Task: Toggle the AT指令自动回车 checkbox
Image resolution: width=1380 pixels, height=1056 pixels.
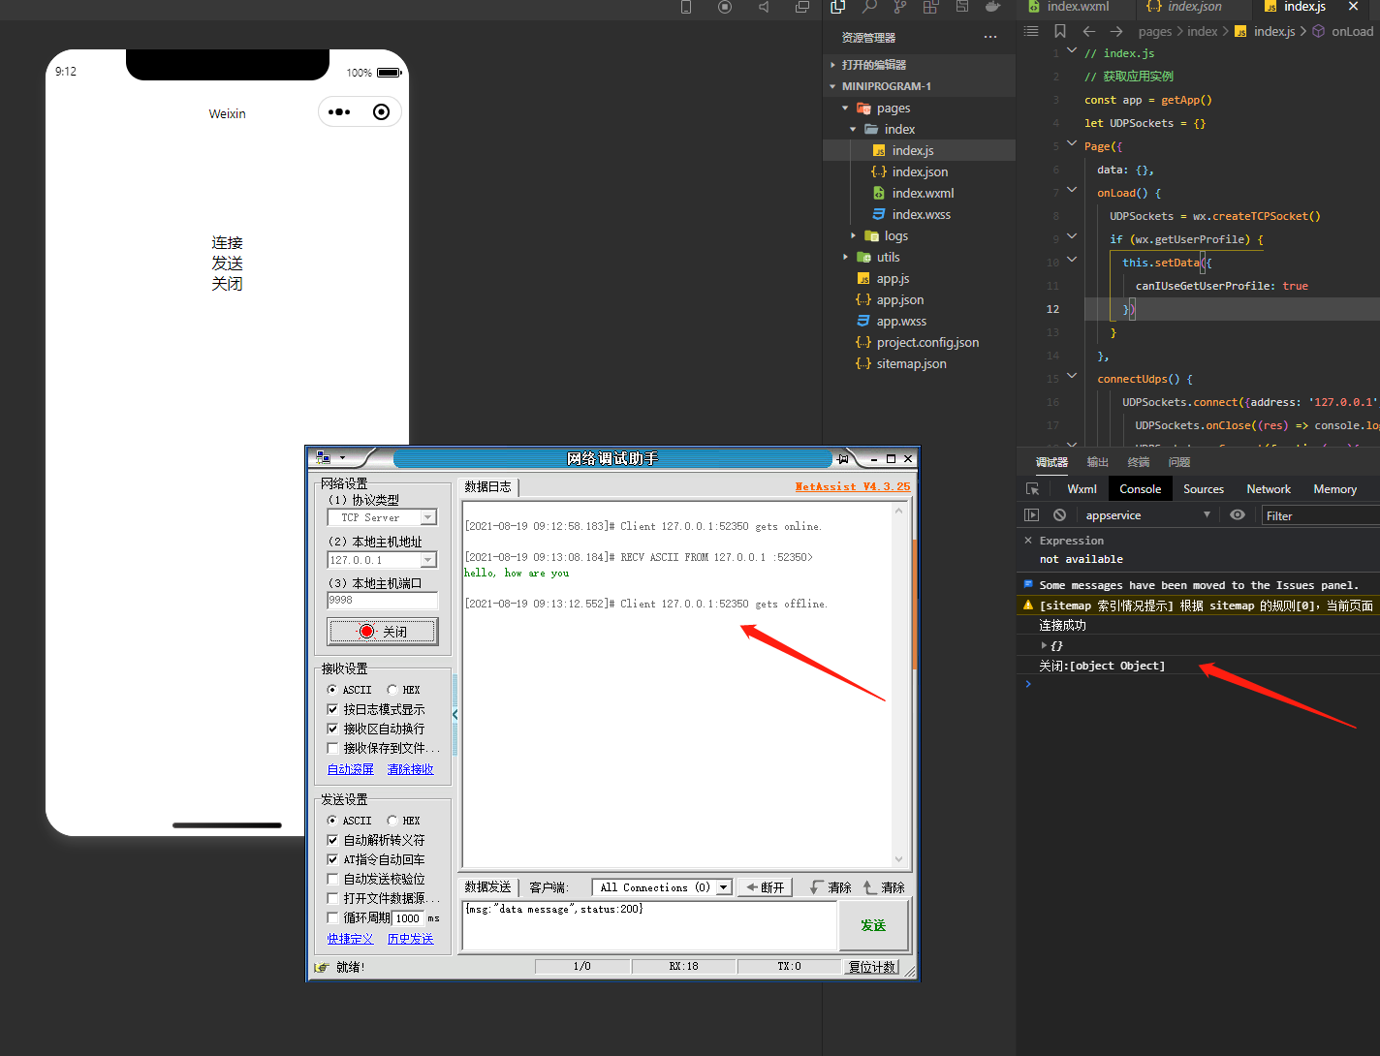Action: [332, 859]
